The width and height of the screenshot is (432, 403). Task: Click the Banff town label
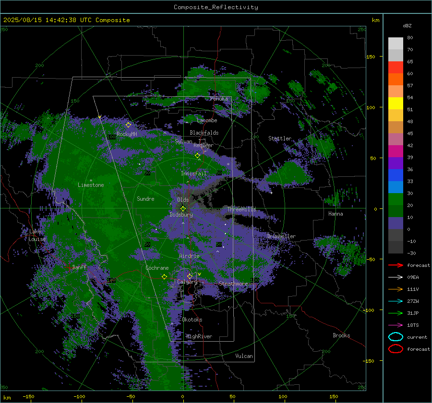(79, 267)
